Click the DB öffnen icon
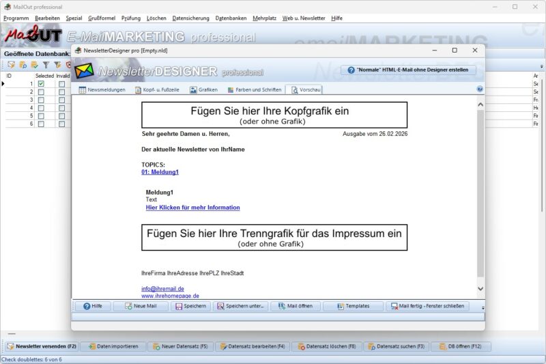Viewport: 546px width, 364px height. click(442, 346)
